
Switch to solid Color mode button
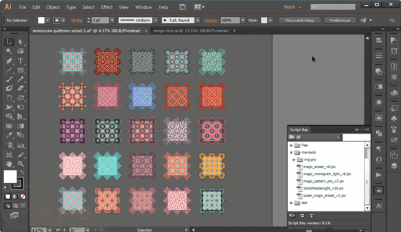pyautogui.click(x=8, y=196)
